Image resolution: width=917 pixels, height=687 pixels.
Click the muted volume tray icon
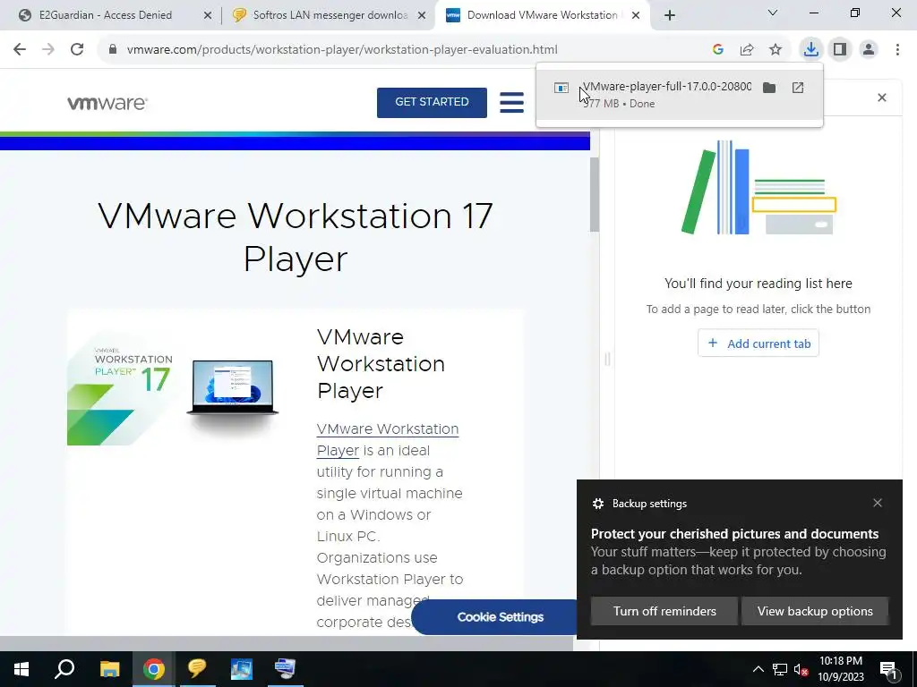[x=801, y=669]
